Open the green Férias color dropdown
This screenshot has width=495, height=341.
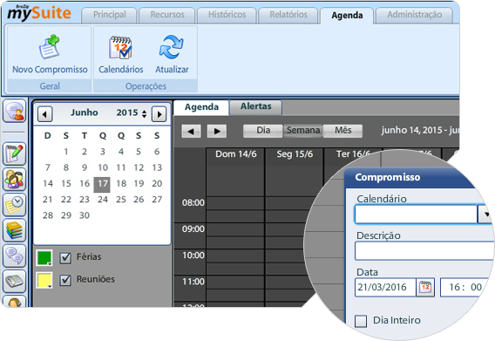44,258
